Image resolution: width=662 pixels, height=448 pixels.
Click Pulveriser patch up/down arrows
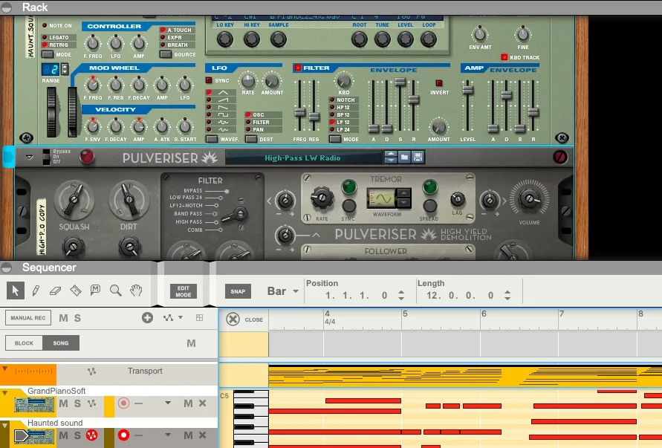coord(391,157)
